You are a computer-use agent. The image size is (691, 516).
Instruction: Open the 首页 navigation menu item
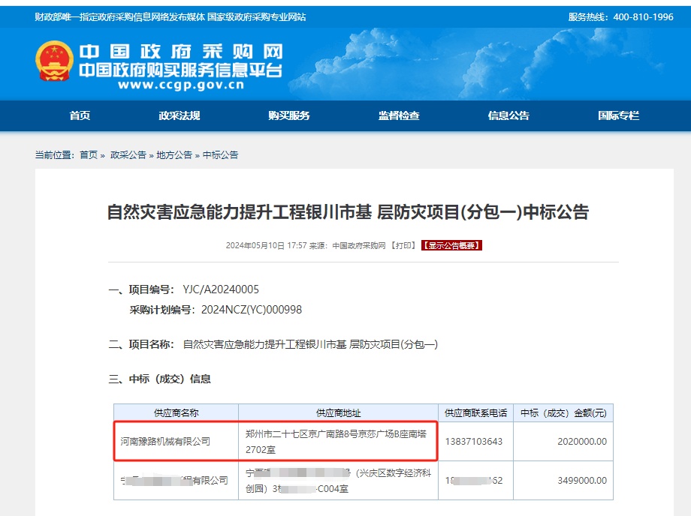(x=80, y=115)
